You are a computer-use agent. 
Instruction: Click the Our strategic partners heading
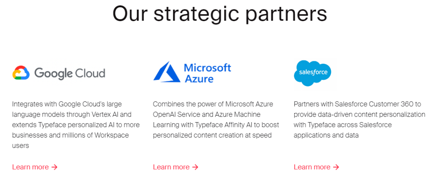[x=219, y=13]
